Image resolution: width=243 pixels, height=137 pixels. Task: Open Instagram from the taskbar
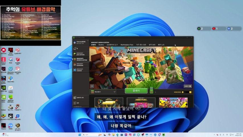point(130,135)
